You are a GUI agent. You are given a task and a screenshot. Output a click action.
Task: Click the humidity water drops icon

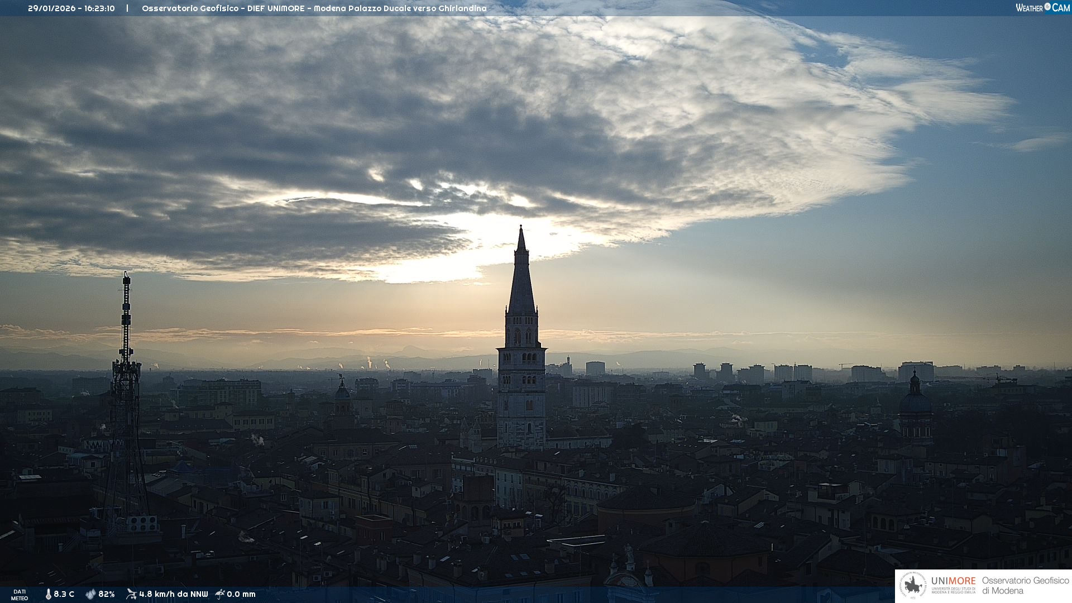pyautogui.click(x=90, y=594)
